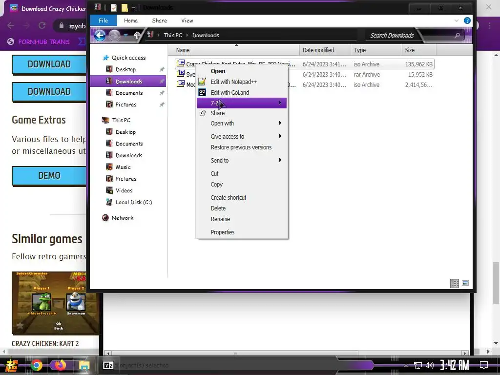Click the taskbar volume icon

coord(430,365)
